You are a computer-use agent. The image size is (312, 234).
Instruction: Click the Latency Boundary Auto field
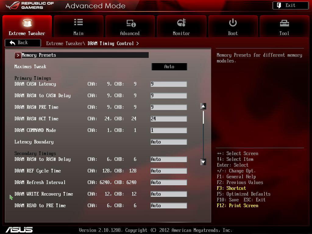[169, 142]
